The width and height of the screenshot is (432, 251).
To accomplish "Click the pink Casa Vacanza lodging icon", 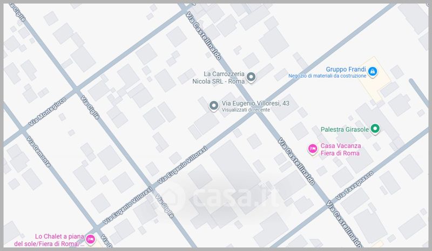I will [312, 149].
